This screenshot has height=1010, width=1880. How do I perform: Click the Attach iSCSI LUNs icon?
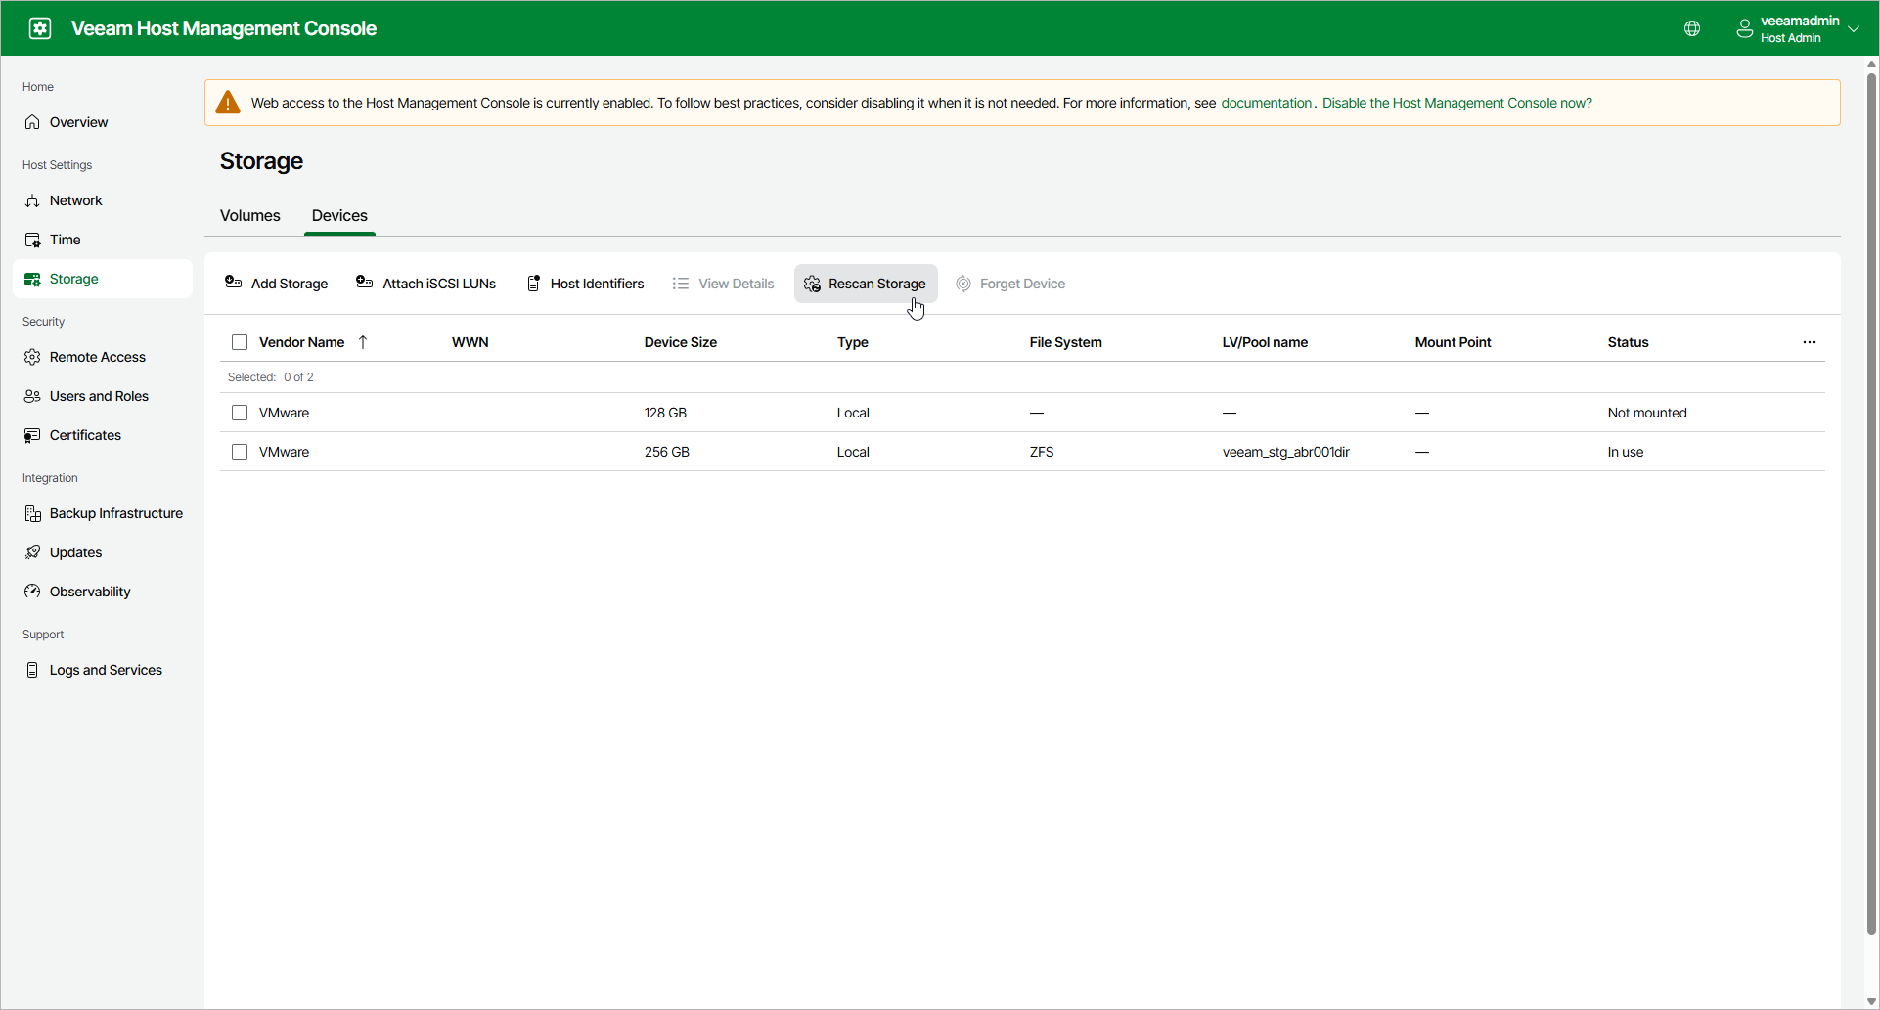[x=365, y=283]
